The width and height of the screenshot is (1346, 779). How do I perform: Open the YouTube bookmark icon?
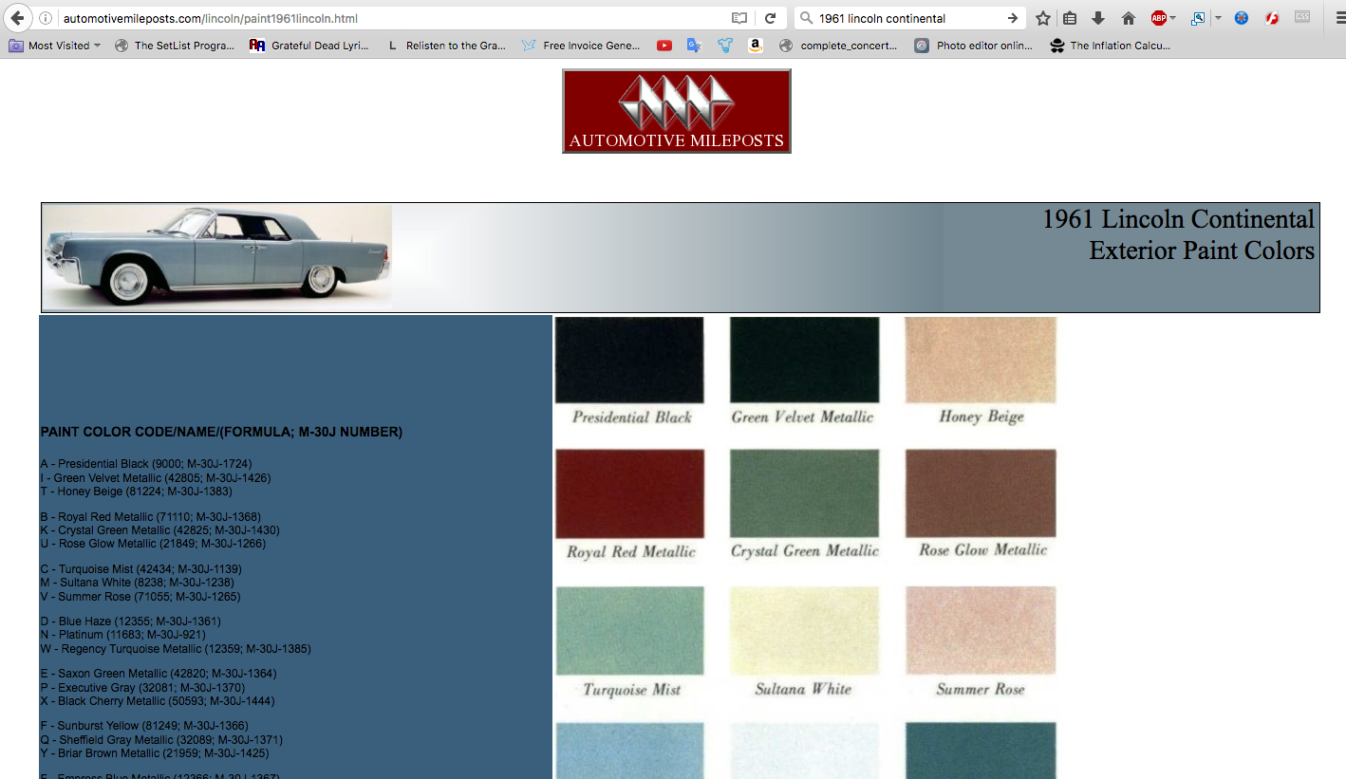pos(664,46)
